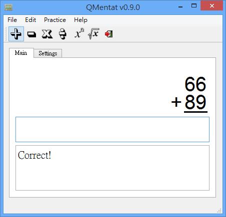The height and width of the screenshot is (217, 226).
Task: Click the red exit icon
Action: click(108, 34)
